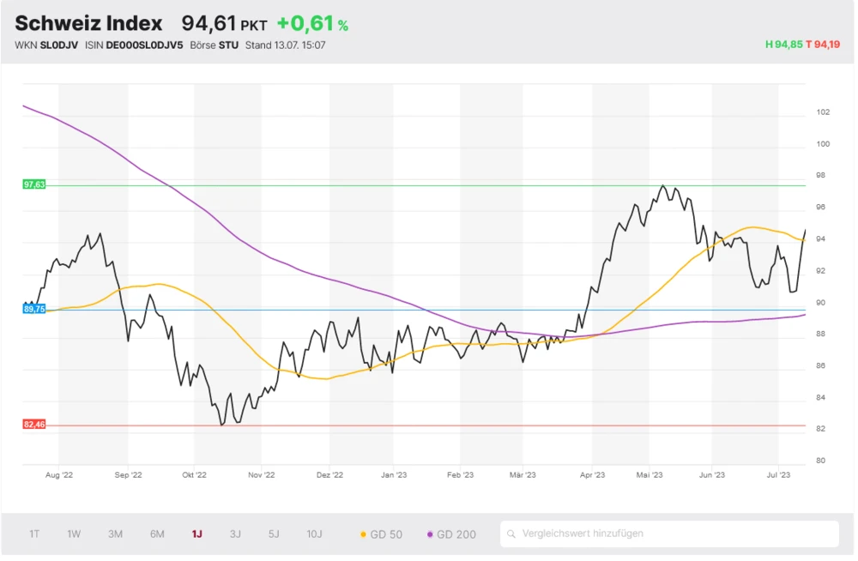
Task: Click the Nov '22 axis label
Action: (x=261, y=474)
